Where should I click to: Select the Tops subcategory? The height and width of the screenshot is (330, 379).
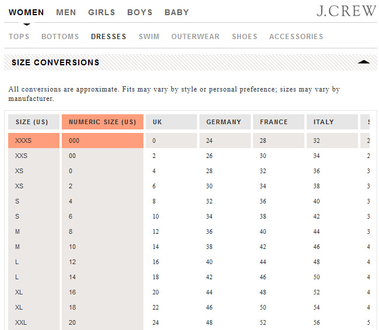pos(19,37)
